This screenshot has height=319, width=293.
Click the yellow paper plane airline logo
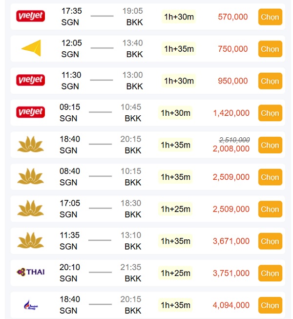point(31,48)
